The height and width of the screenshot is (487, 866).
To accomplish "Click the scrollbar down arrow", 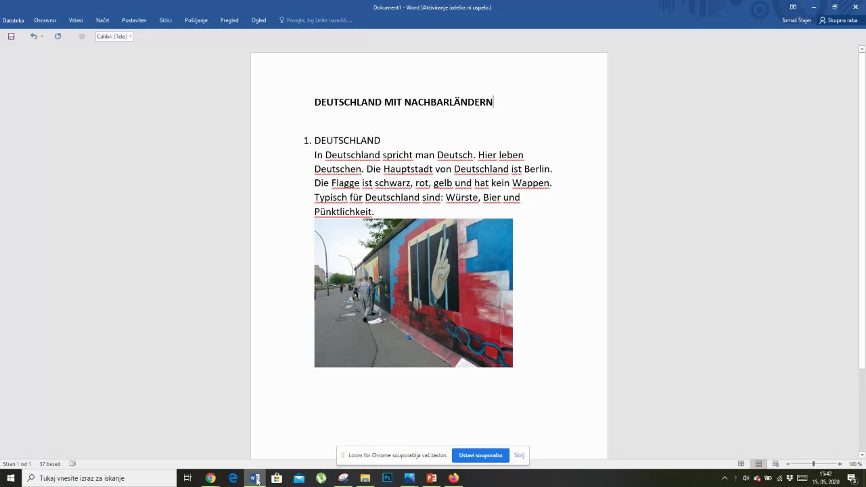I will 862,455.
